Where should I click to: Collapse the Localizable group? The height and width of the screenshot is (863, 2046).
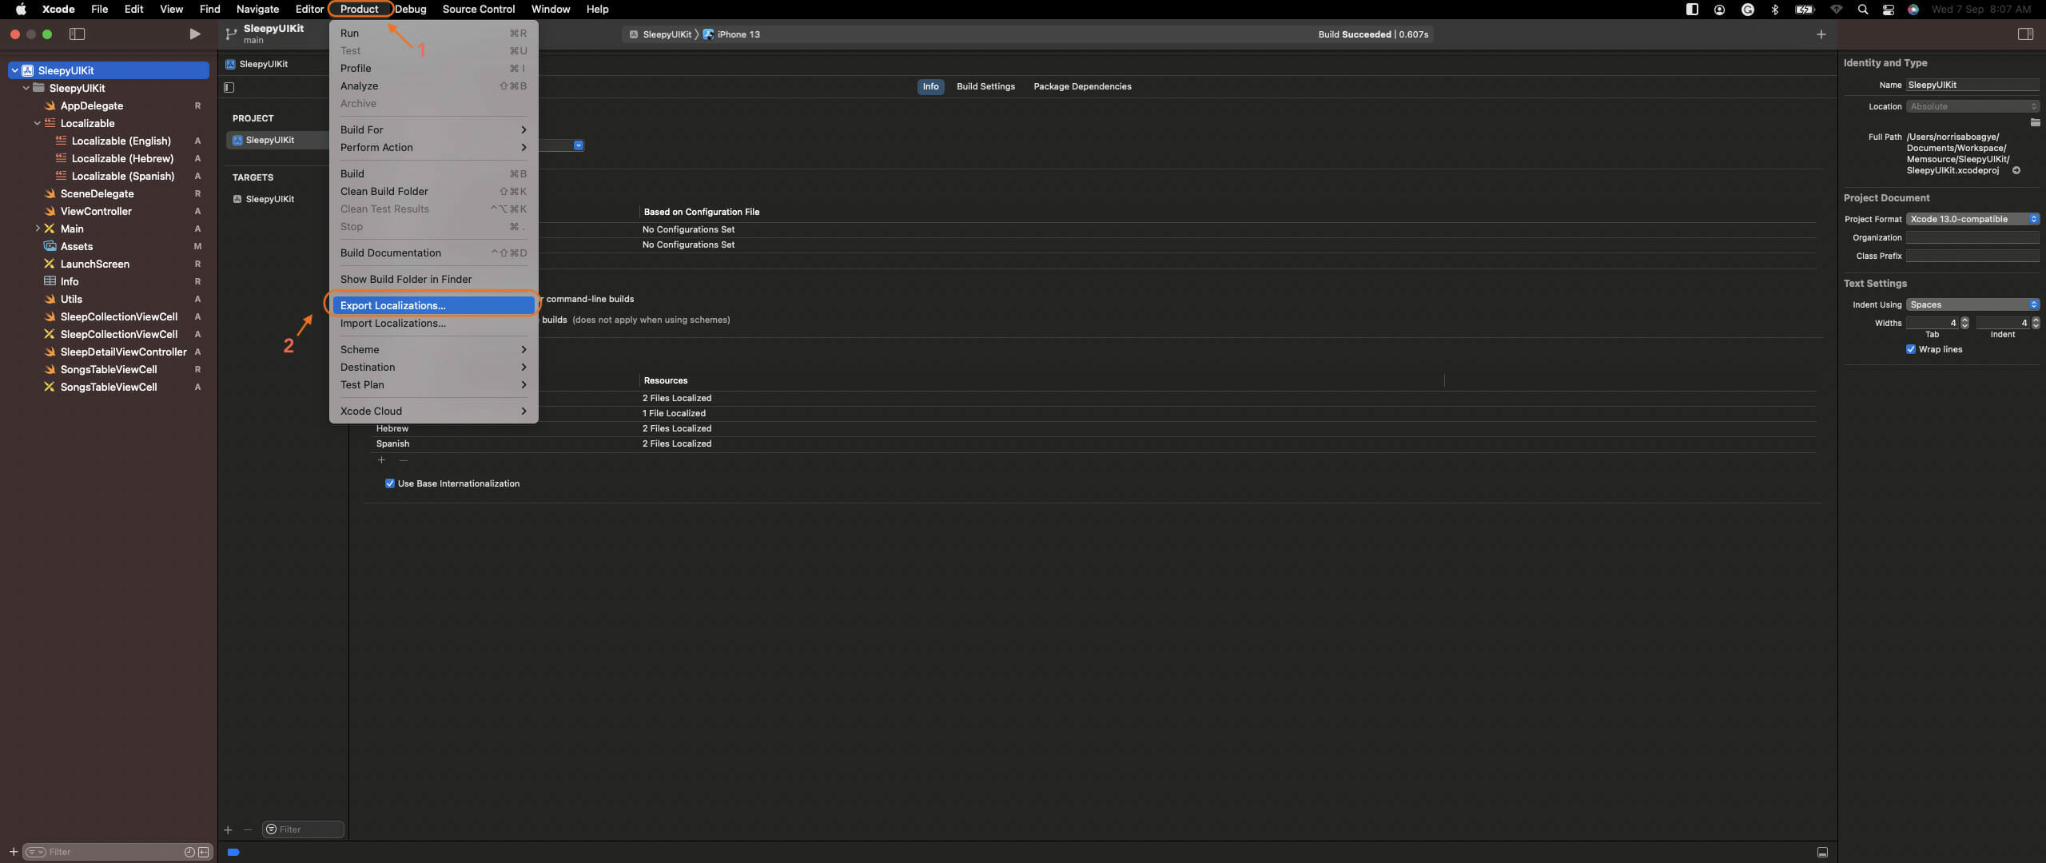(37, 123)
